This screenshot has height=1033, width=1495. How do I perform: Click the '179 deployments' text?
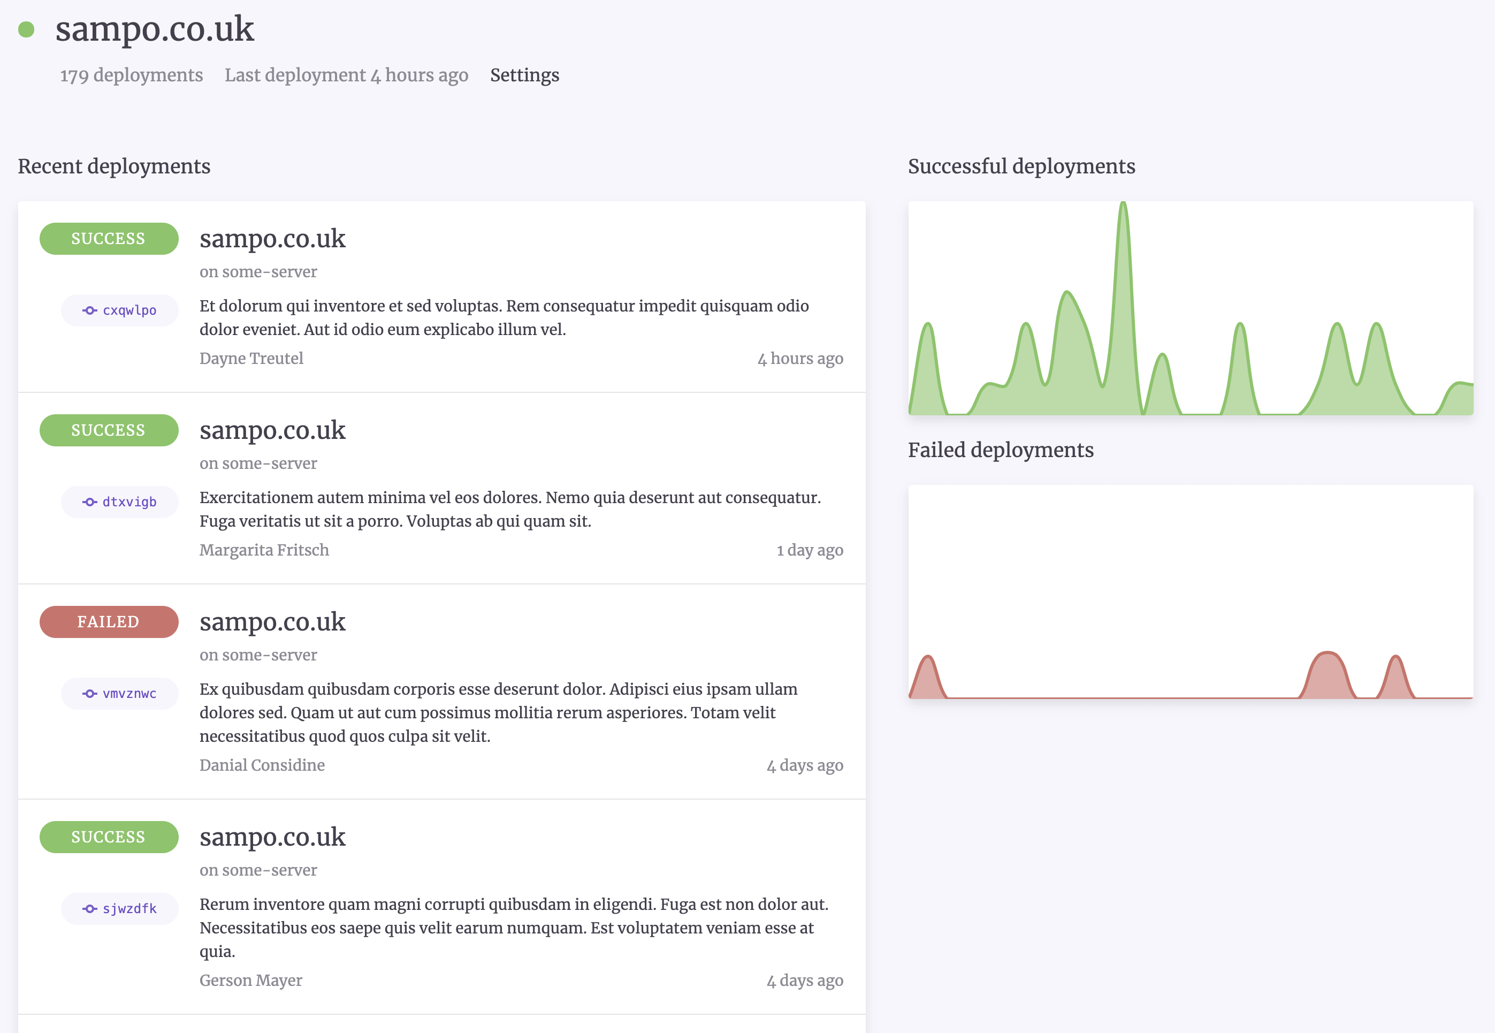point(131,75)
